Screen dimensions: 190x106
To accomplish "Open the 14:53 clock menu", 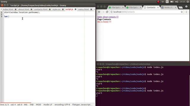I will [182, 2].
